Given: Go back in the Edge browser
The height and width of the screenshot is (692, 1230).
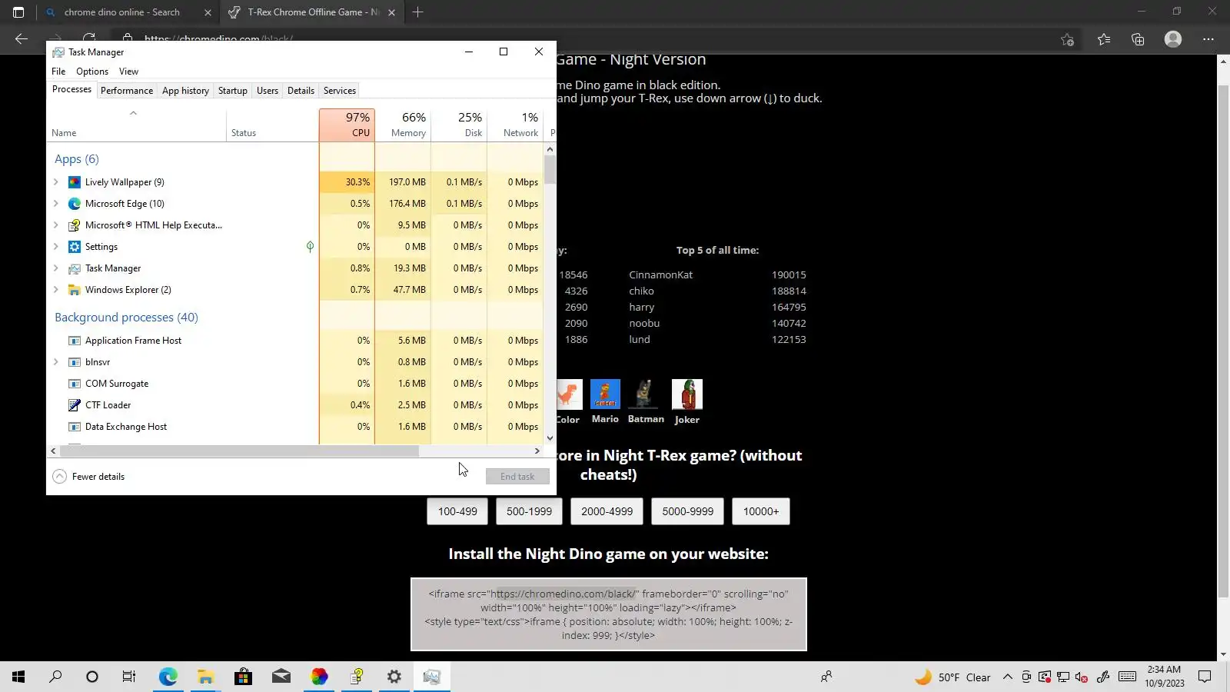Looking at the screenshot, I should click(22, 39).
